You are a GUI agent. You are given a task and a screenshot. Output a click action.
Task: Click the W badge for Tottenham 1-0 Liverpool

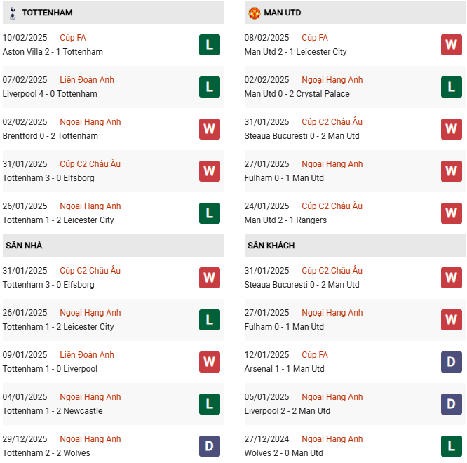[x=209, y=362]
